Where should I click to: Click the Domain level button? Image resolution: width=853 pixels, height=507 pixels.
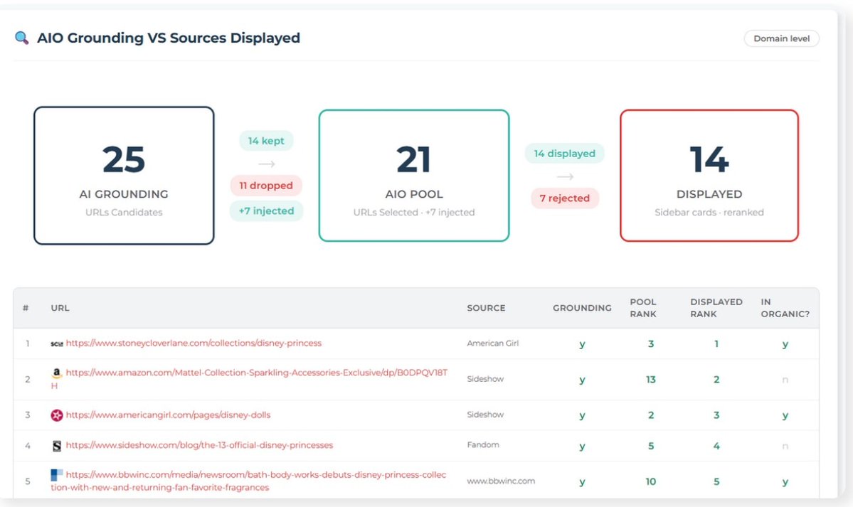[x=781, y=38]
